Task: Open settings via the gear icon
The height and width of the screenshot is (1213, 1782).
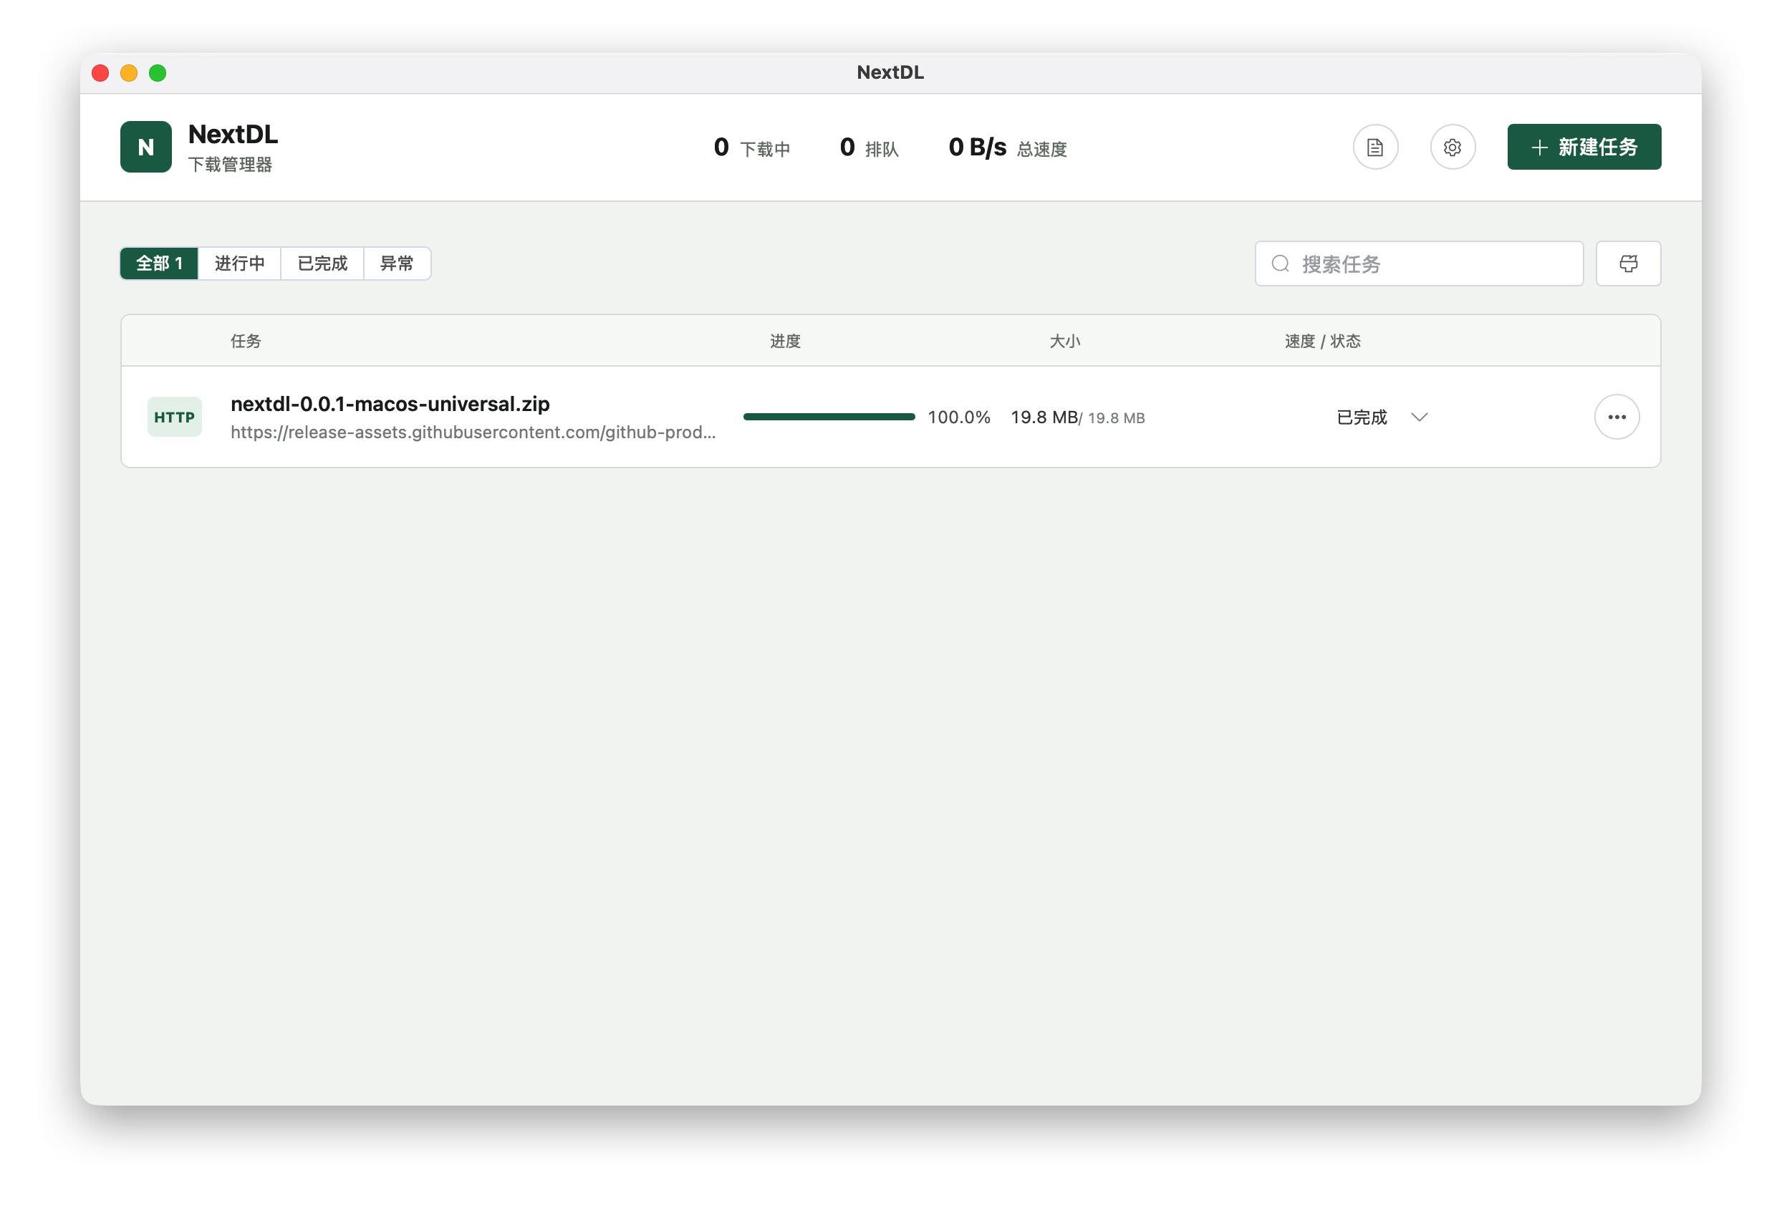Action: click(x=1453, y=148)
